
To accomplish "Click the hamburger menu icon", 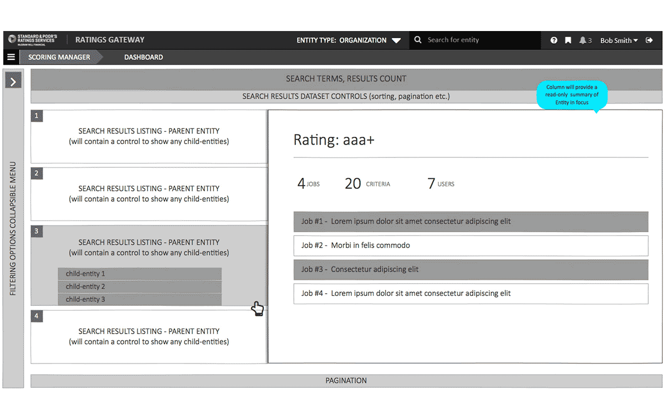I will (11, 57).
